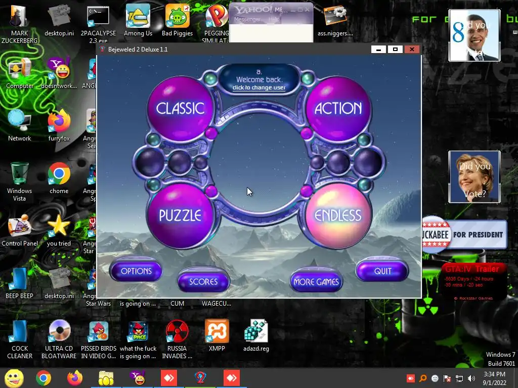Click the red AnyDesk tray icon
Image resolution: width=518 pixels, height=388 pixels.
[x=411, y=378]
